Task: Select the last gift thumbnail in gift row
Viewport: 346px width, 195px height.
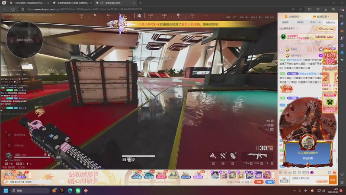Action: 267,175
